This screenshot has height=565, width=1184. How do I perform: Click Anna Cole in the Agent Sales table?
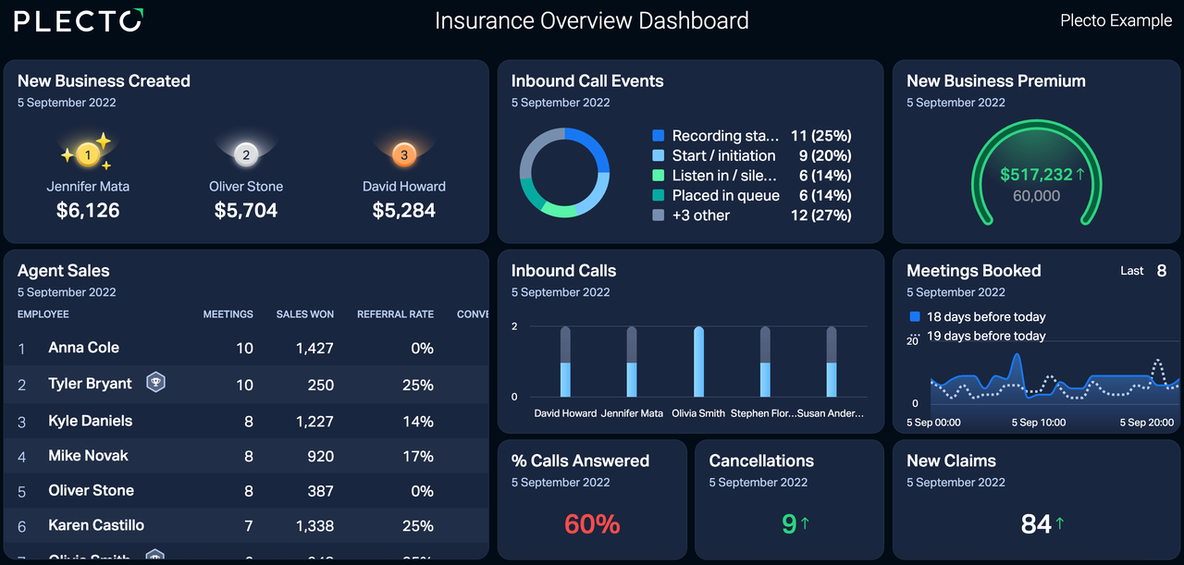[83, 349]
